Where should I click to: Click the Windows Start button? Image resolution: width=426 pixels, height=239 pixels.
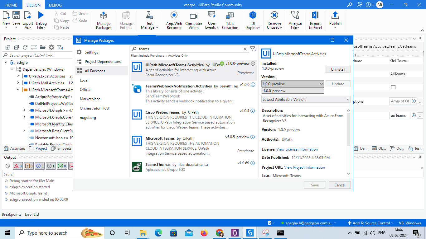click(7, 233)
